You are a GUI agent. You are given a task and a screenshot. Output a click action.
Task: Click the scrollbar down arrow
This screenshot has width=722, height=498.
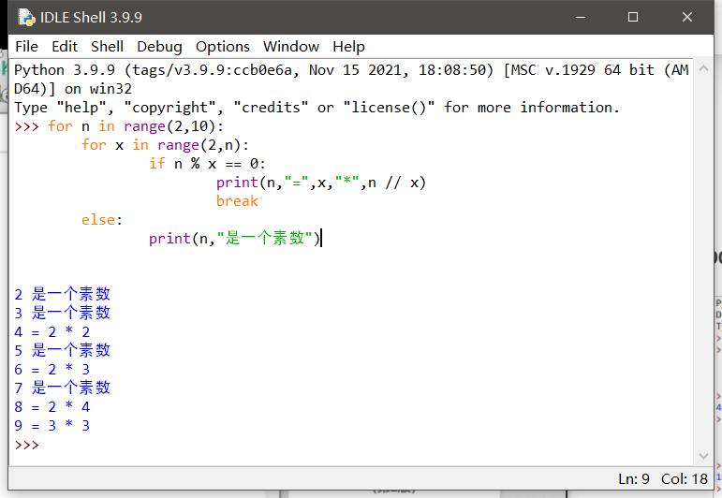[x=703, y=456]
